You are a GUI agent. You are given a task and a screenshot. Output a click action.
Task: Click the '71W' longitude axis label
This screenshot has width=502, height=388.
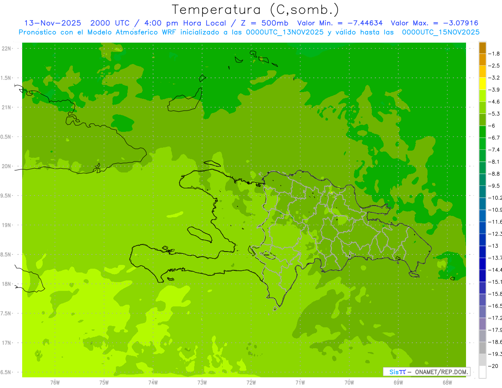click(300, 382)
